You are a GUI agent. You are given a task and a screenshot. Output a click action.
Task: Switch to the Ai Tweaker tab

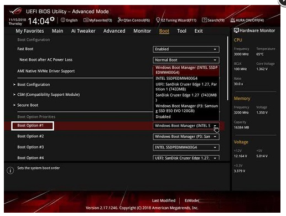83,31
